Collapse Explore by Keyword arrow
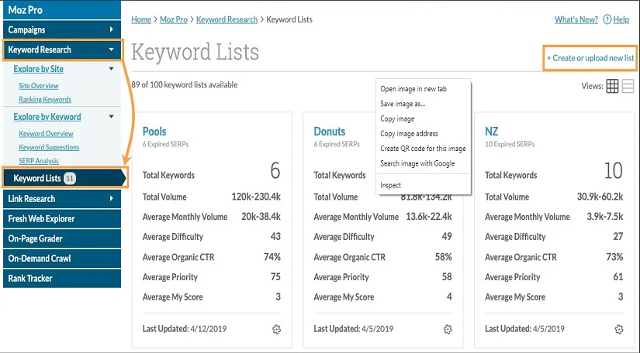This screenshot has height=353, width=640. (x=111, y=116)
